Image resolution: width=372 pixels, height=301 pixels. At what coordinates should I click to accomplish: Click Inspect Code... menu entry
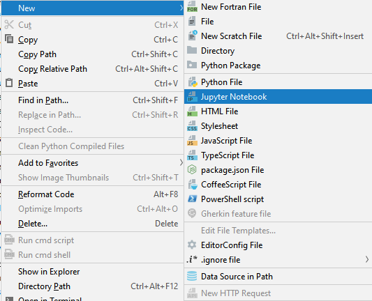tap(93, 130)
